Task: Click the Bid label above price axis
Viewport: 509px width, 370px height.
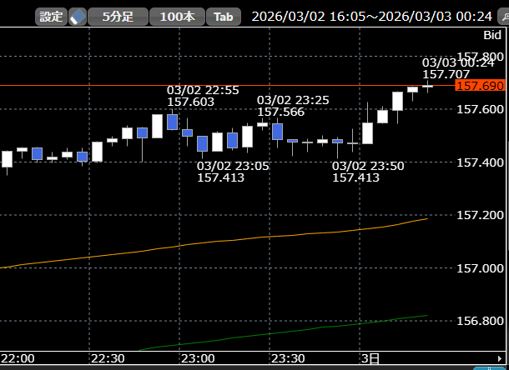Action: (x=492, y=35)
